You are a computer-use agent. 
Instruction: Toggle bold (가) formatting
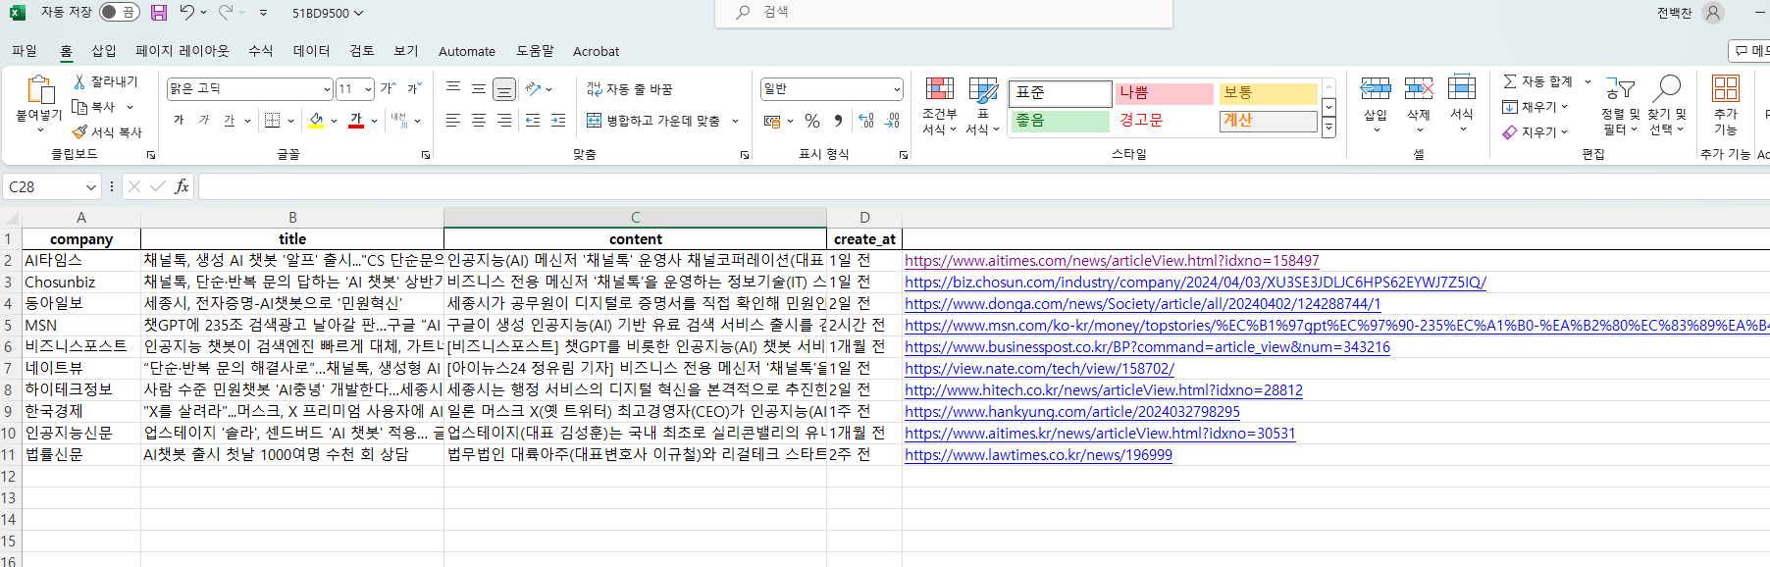(x=179, y=121)
